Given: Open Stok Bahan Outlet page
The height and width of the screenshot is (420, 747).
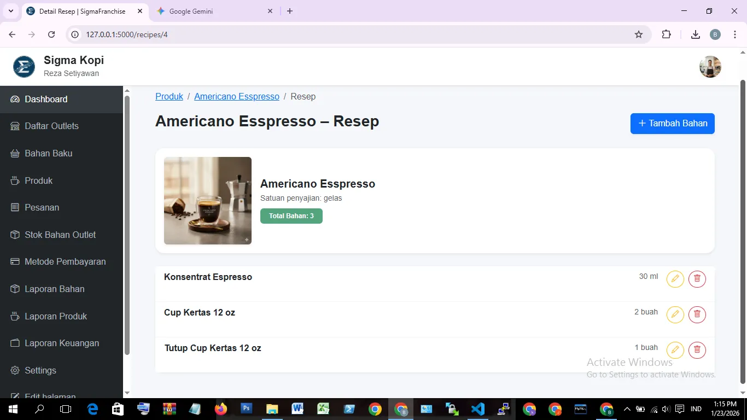Looking at the screenshot, I should tap(61, 235).
